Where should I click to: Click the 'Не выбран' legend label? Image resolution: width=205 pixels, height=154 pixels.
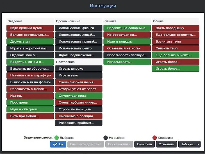[117, 138]
